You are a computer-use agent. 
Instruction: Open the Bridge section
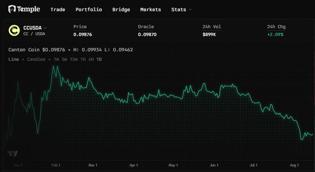[121, 10]
